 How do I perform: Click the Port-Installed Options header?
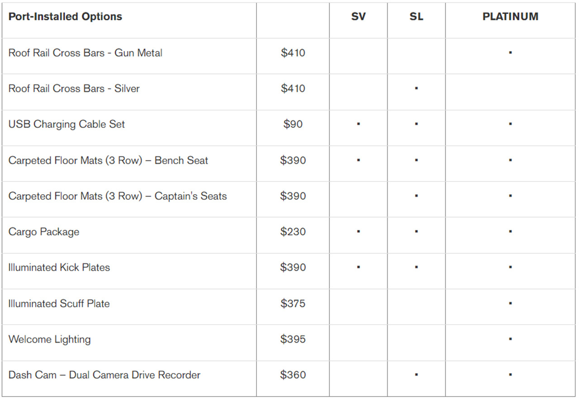65,17
